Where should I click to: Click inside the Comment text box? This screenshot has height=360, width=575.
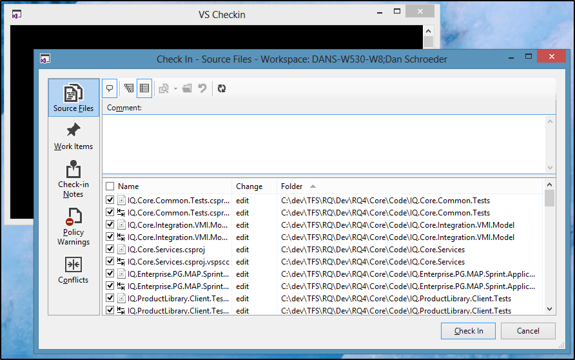(324, 144)
